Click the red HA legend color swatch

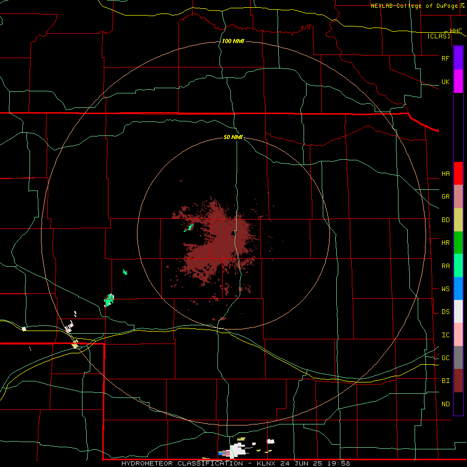458,173
